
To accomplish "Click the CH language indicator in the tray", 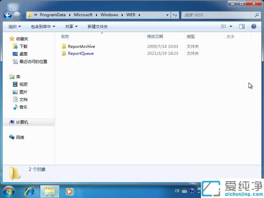I will [177, 191].
